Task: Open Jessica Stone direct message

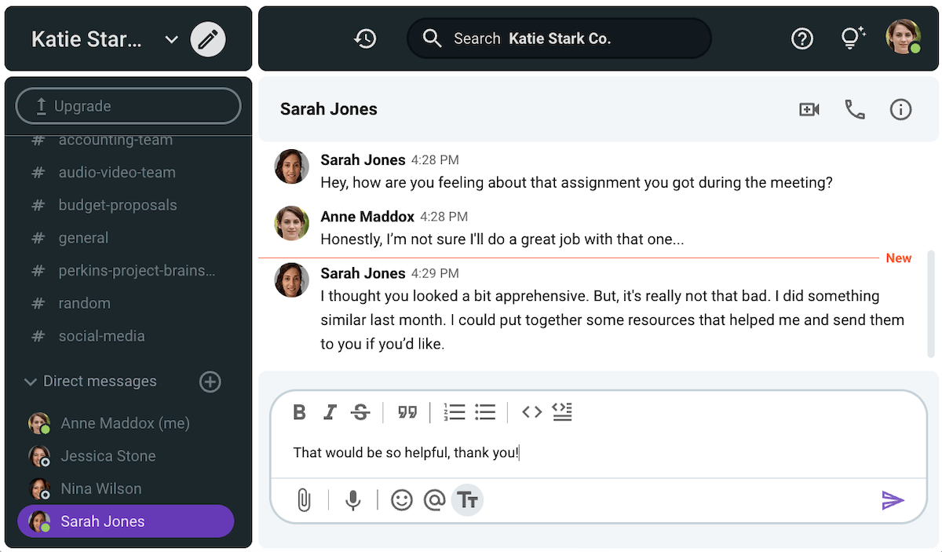Action: (x=108, y=456)
